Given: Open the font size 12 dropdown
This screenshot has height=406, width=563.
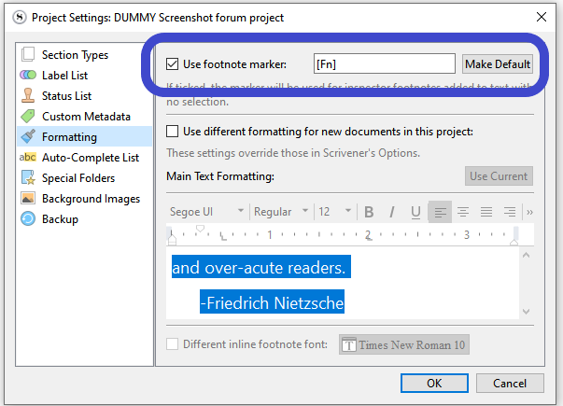Looking at the screenshot, I should point(333,212).
